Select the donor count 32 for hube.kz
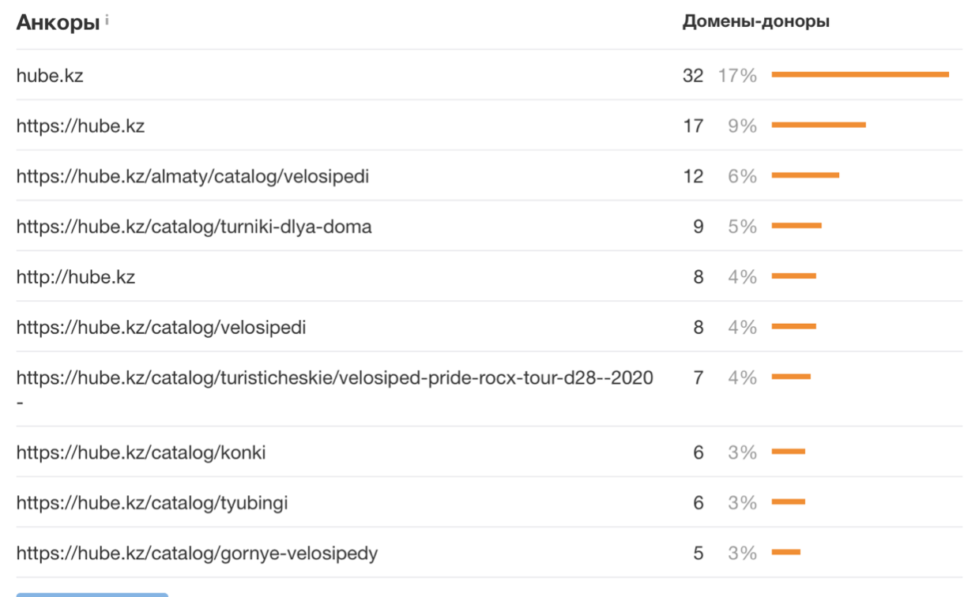The image size is (964, 597). pyautogui.click(x=694, y=76)
